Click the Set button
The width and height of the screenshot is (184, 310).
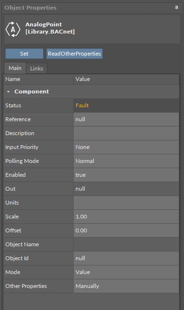24,54
